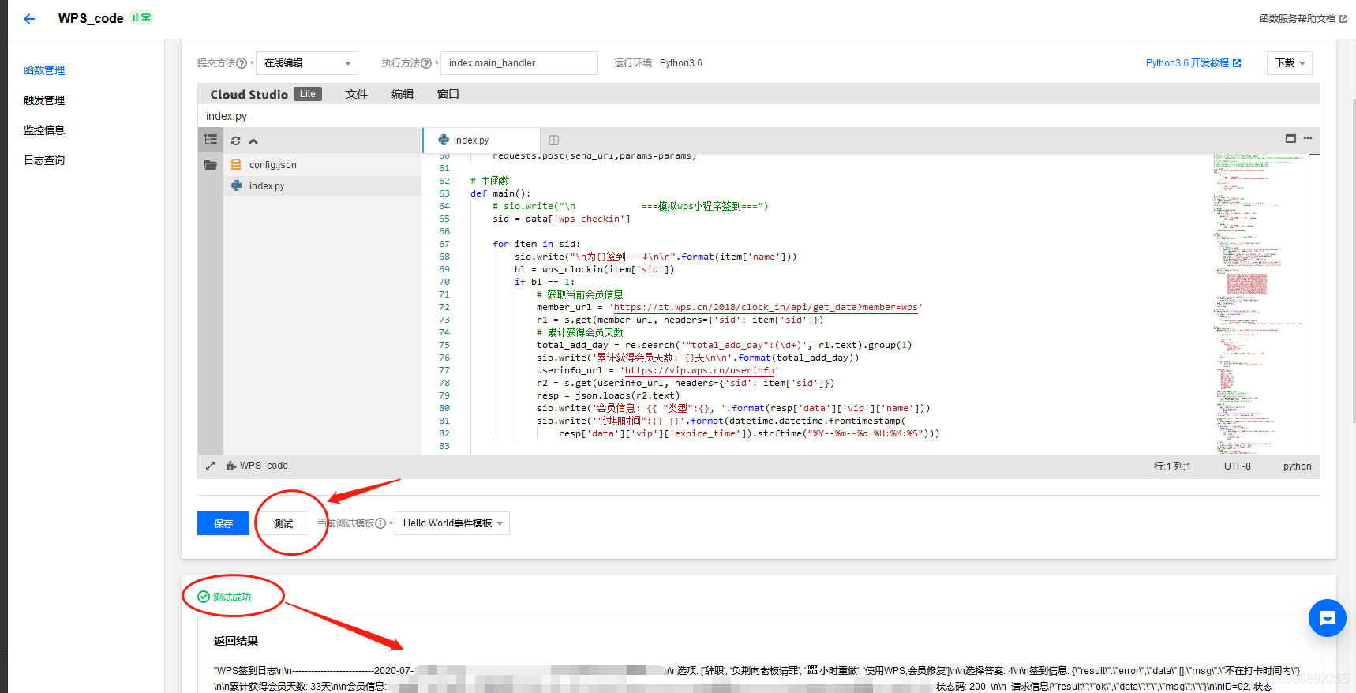Open 日志查询 in the sidebar
Screen dimensions: 1356x693
click(44, 160)
